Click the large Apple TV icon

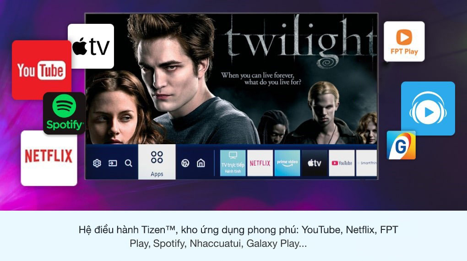tap(91, 46)
